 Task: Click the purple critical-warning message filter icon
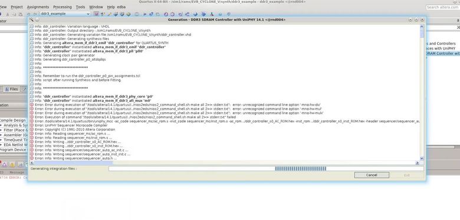(x=5, y=165)
